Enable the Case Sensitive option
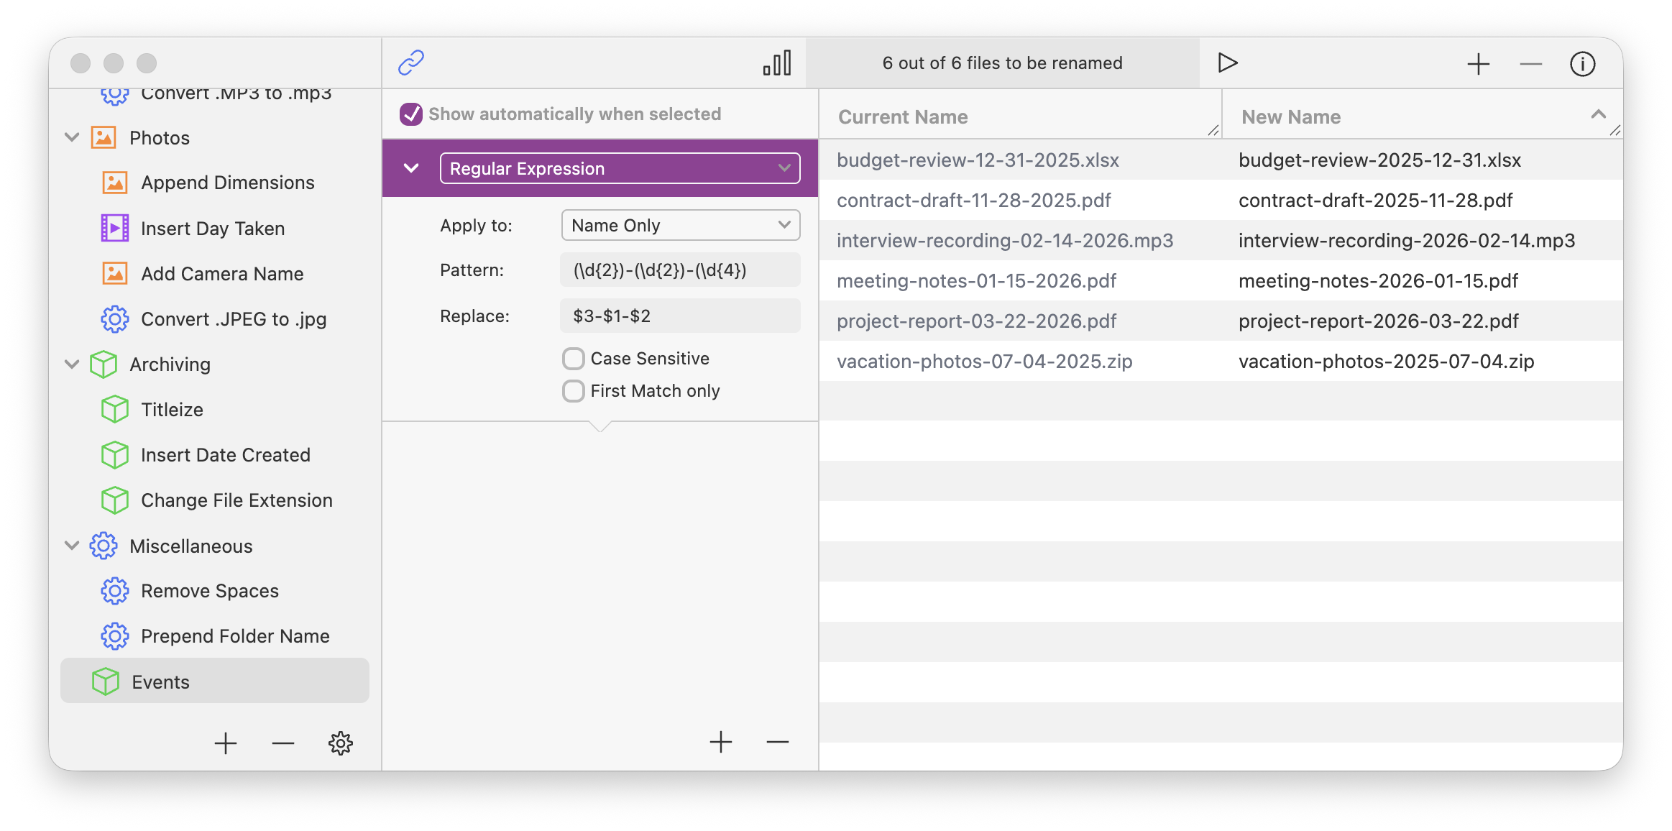 pos(573,358)
